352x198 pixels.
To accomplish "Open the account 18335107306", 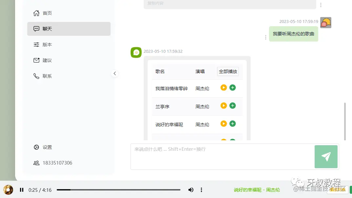I will 69,163.
